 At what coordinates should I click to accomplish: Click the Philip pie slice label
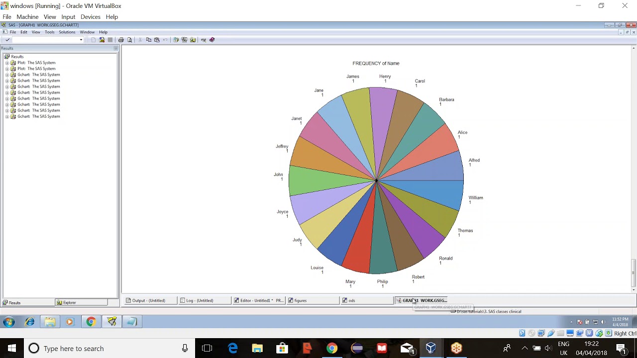(382, 281)
